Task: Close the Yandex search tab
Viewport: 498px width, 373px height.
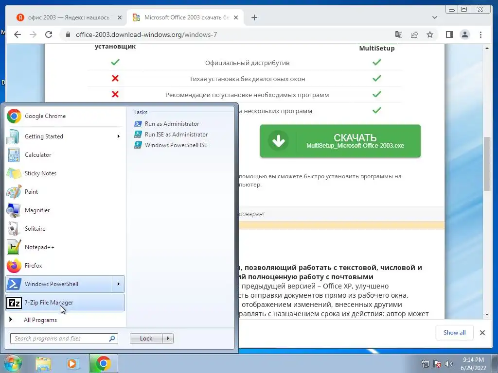Action: point(120,17)
